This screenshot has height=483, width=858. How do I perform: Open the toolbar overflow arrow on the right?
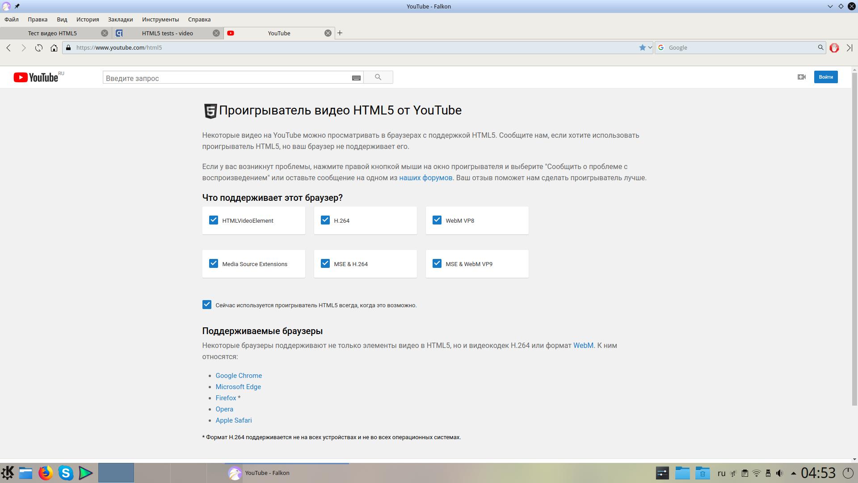(849, 48)
